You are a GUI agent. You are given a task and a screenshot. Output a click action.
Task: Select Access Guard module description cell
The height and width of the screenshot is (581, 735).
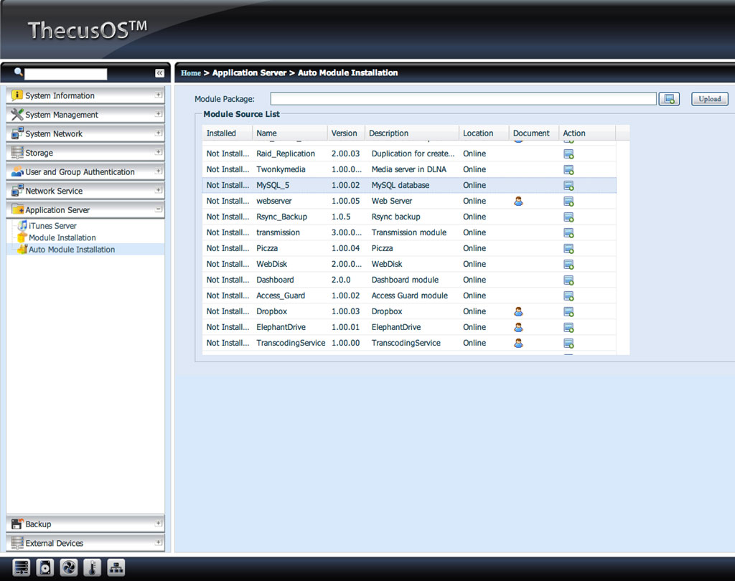coord(410,296)
